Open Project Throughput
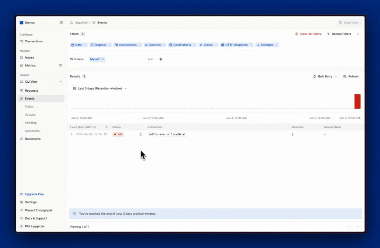 click(x=38, y=210)
